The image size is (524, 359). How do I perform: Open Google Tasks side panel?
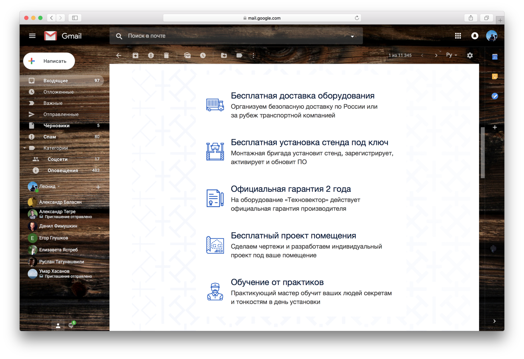(x=495, y=96)
